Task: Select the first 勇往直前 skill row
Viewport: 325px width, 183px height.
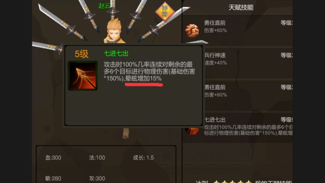Action: (x=237, y=31)
